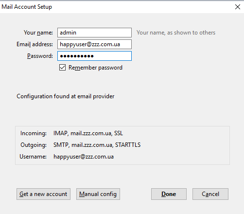Viewport: 244px width, 214px height.
Task: Cancel the mail account setup
Action: [x=210, y=194]
